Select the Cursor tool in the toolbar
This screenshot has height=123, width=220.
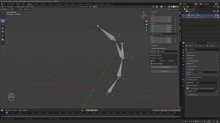[3, 17]
